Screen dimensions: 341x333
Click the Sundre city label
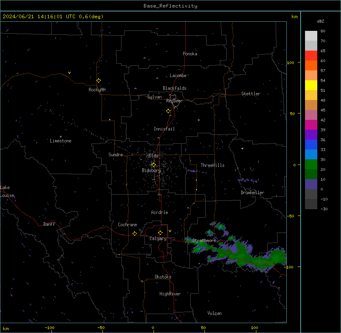tap(116, 155)
